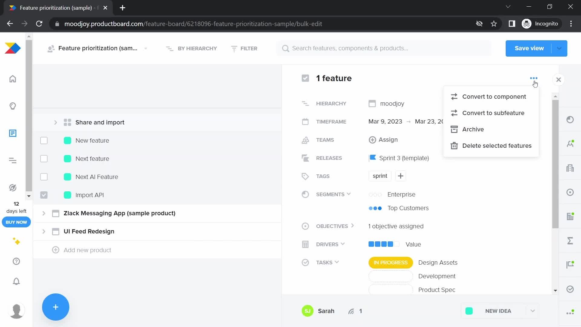Set Development task empty status pill
This screenshot has width=581, height=327.
tap(390, 276)
